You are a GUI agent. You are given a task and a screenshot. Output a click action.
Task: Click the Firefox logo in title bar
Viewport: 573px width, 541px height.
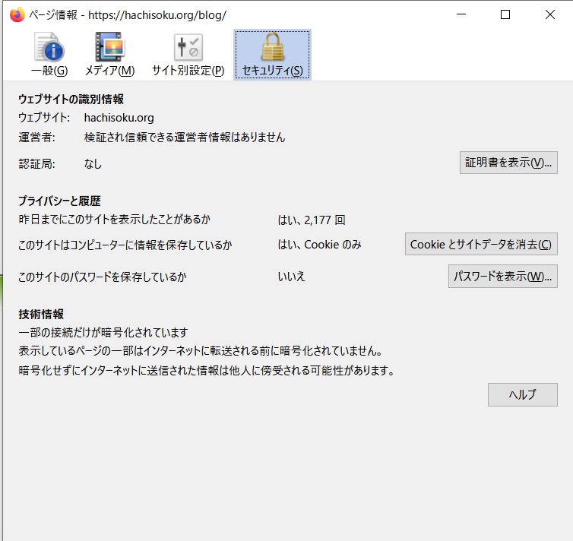pos(17,14)
